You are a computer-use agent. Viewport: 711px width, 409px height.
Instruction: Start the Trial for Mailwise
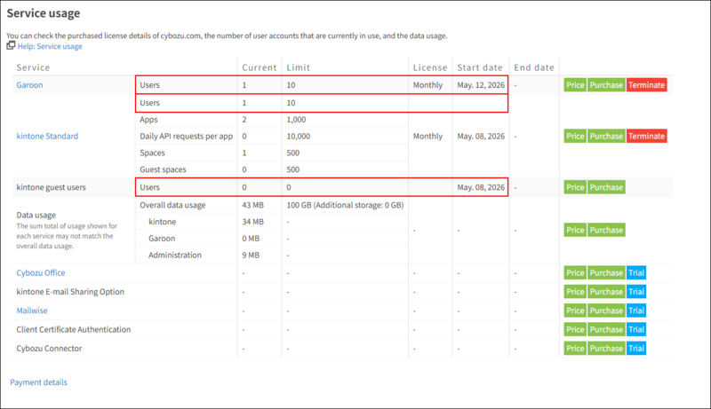coord(636,311)
